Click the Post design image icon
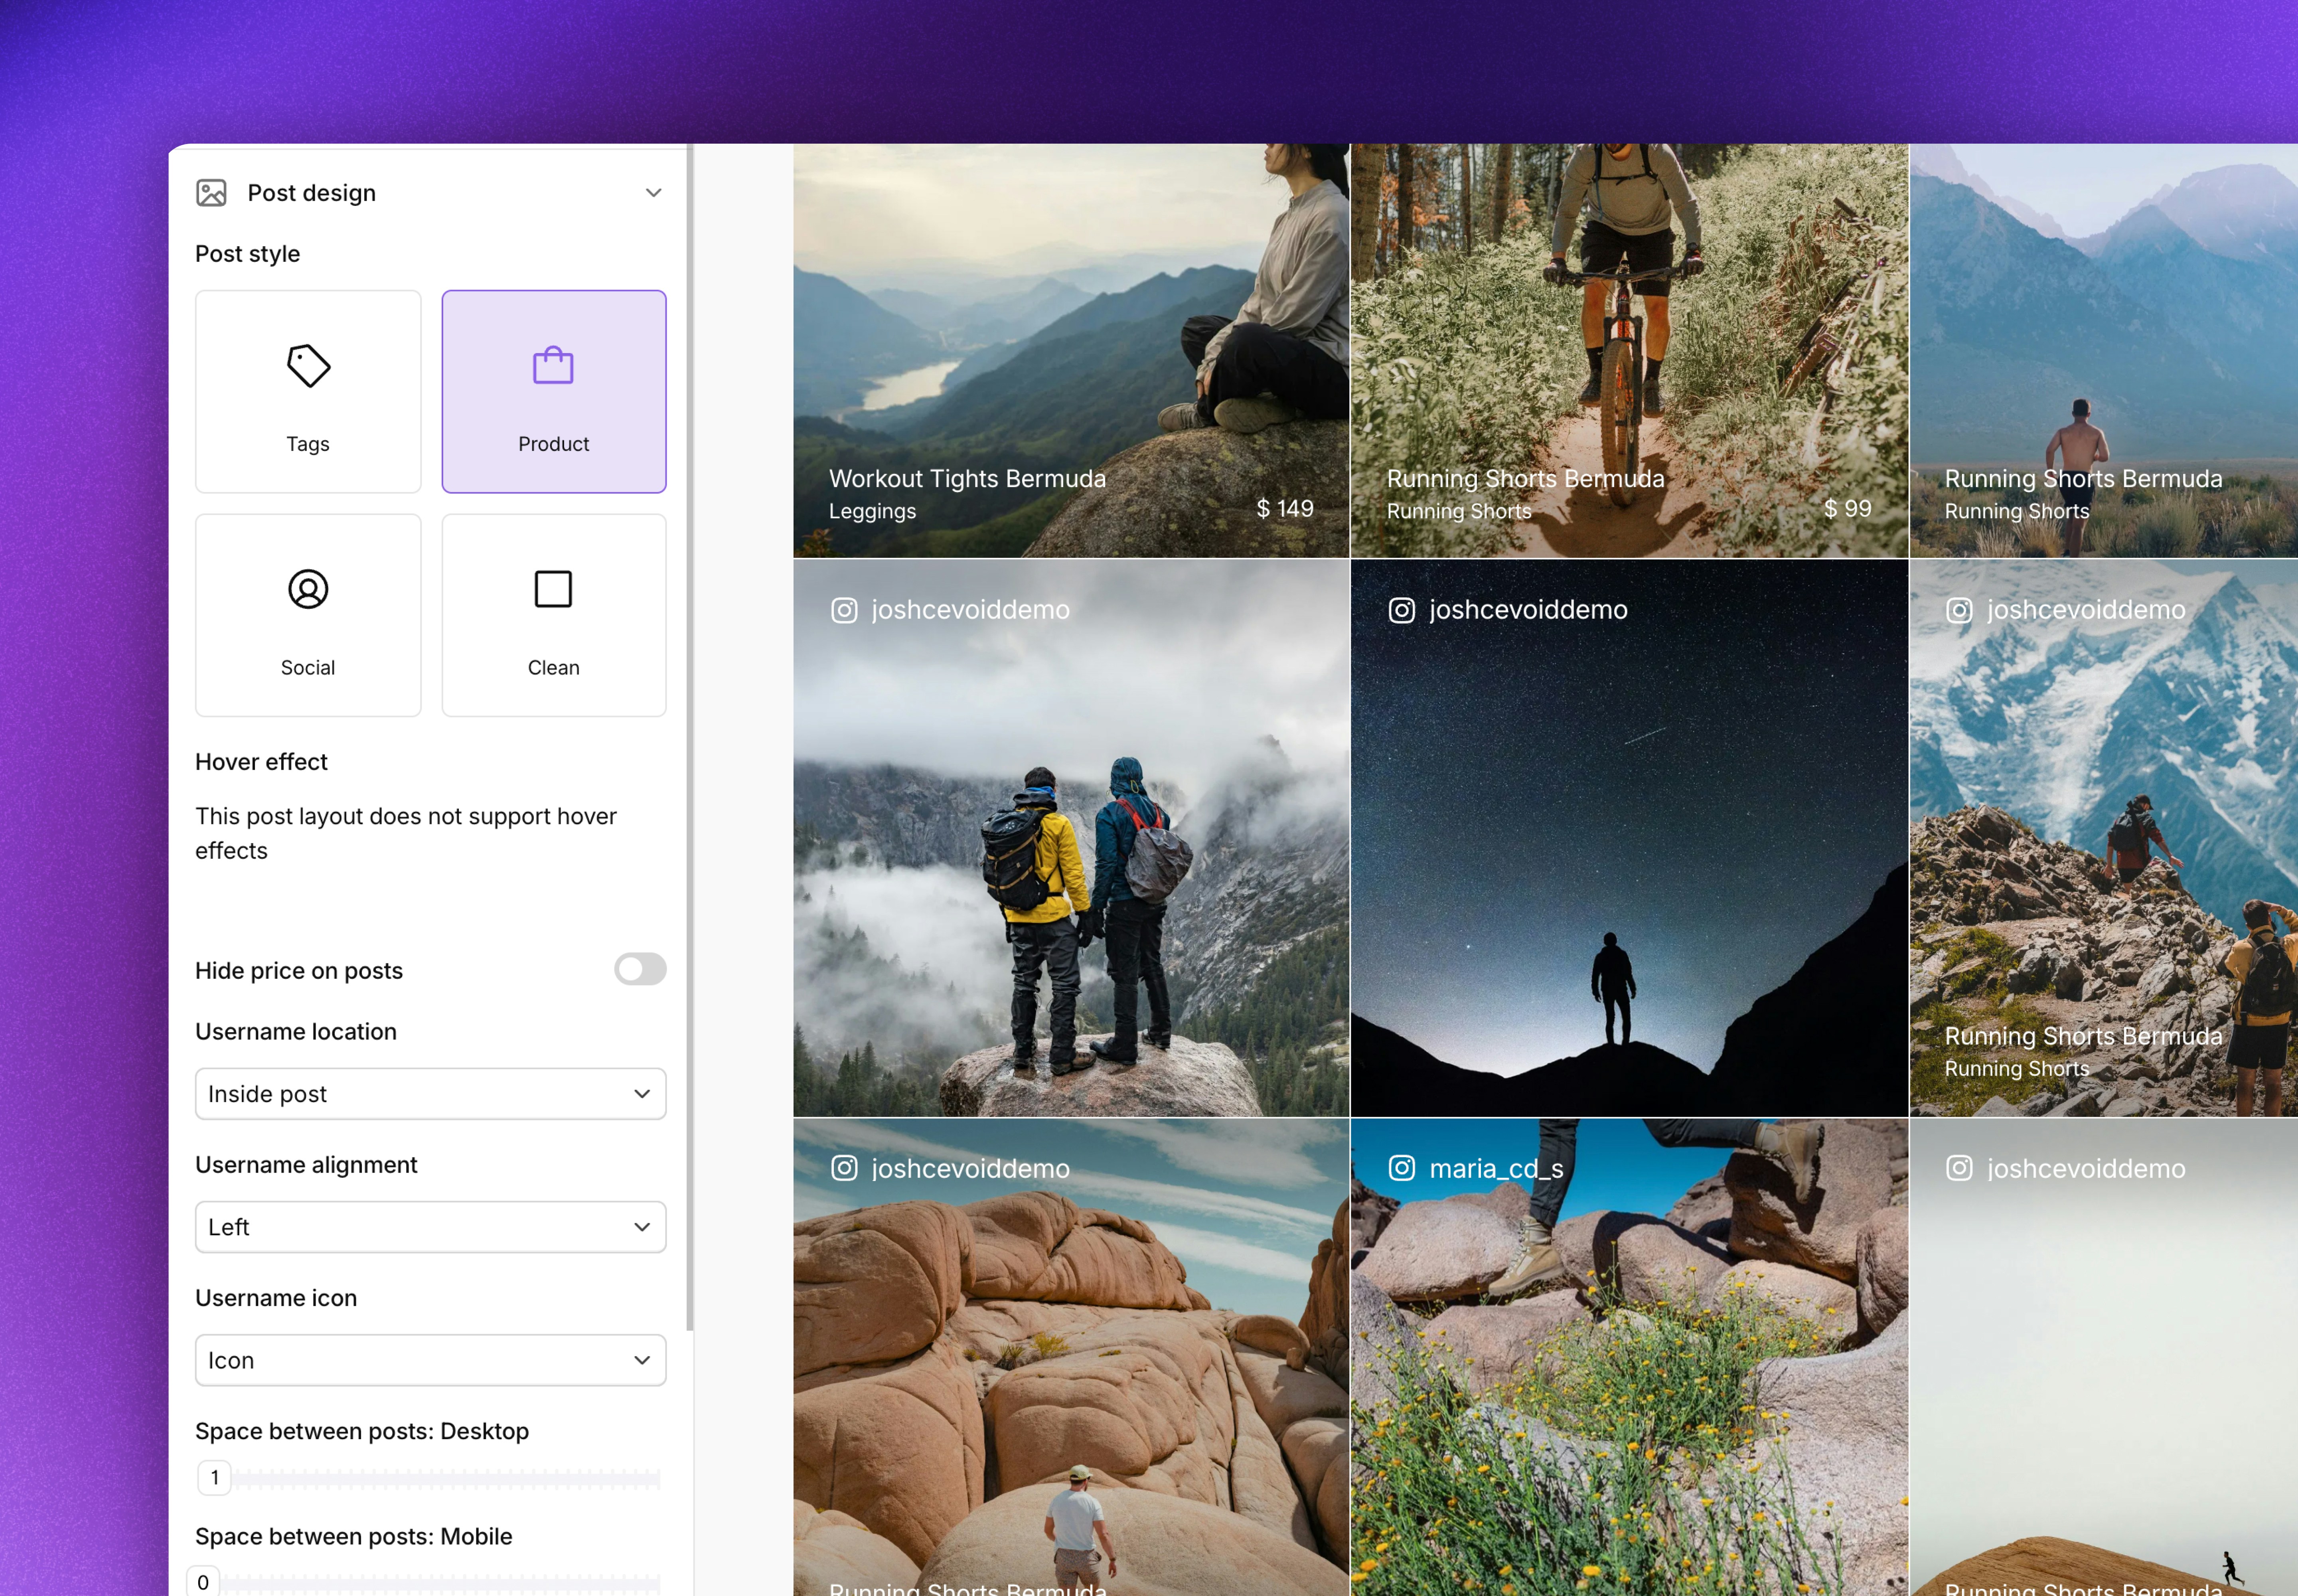Screen dimensions: 2298x1596 pos(211,193)
